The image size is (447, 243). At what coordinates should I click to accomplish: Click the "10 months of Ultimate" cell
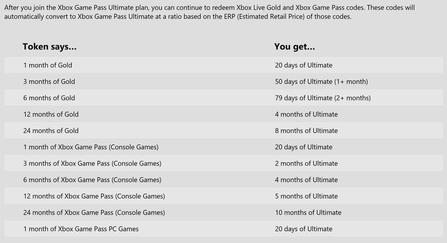(308, 212)
